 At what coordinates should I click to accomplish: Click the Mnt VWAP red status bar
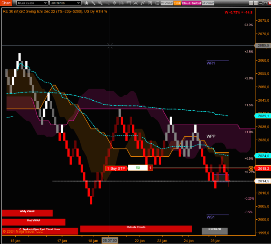(33, 222)
